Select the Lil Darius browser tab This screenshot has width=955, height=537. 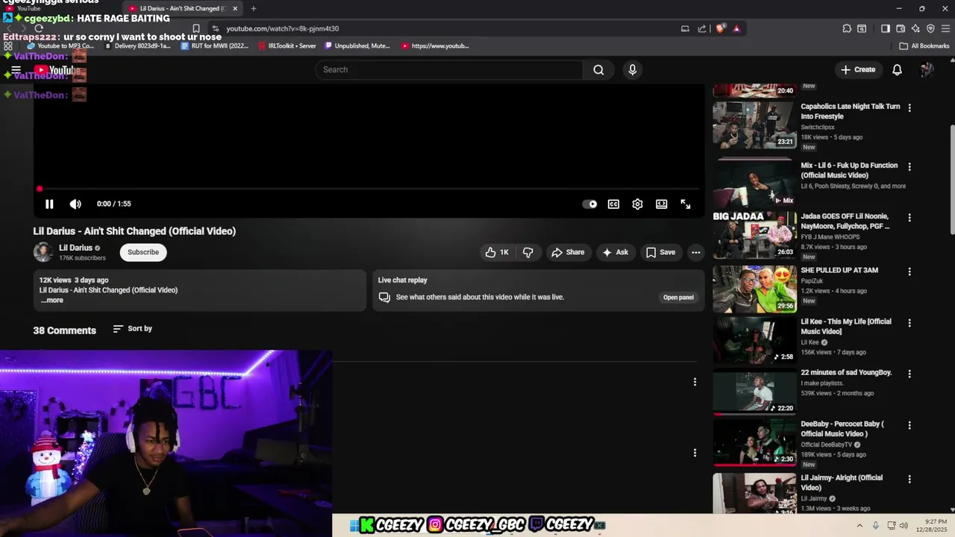[182, 8]
